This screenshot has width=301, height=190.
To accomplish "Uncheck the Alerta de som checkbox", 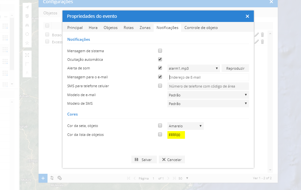I will coord(160,68).
